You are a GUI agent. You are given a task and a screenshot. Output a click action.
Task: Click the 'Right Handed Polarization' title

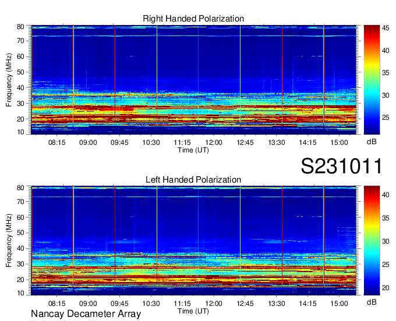[x=193, y=19]
